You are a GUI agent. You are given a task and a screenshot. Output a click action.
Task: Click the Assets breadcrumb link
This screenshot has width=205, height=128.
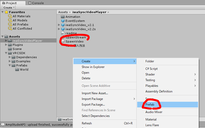pos(63,12)
